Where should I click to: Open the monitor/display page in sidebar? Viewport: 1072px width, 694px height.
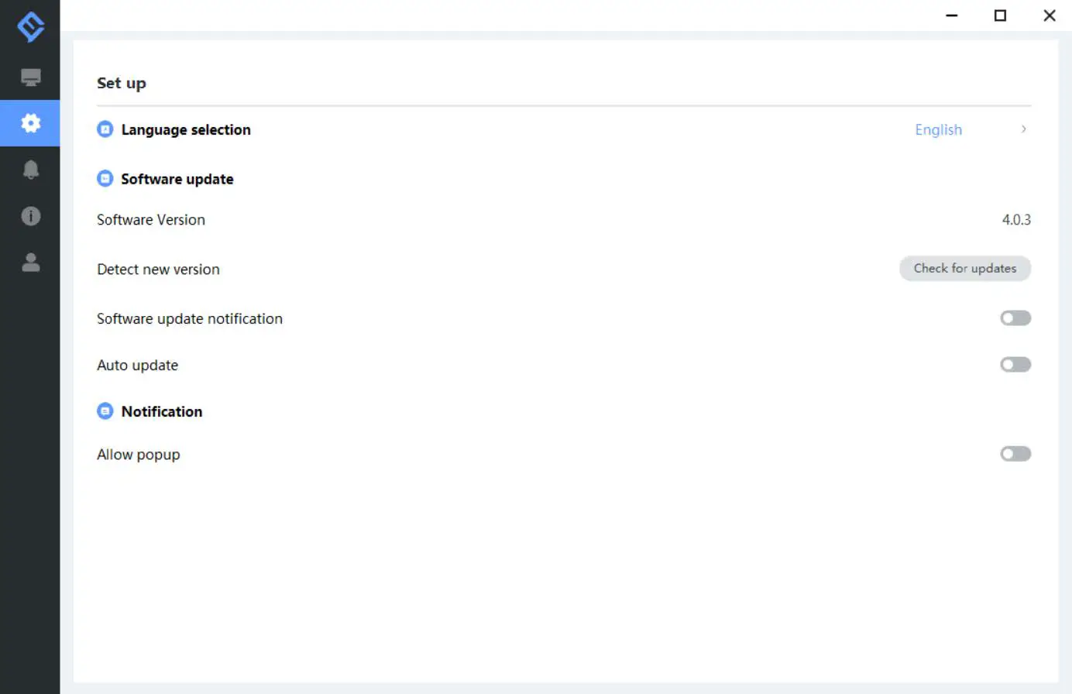(x=30, y=77)
